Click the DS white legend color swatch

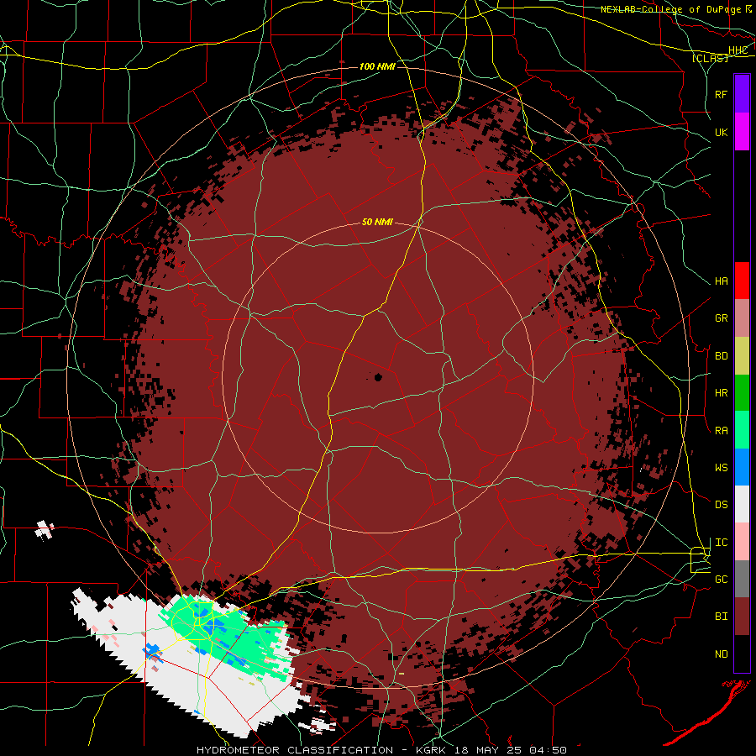[742, 504]
